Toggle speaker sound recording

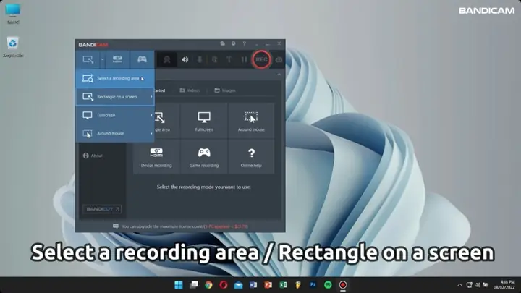click(185, 60)
